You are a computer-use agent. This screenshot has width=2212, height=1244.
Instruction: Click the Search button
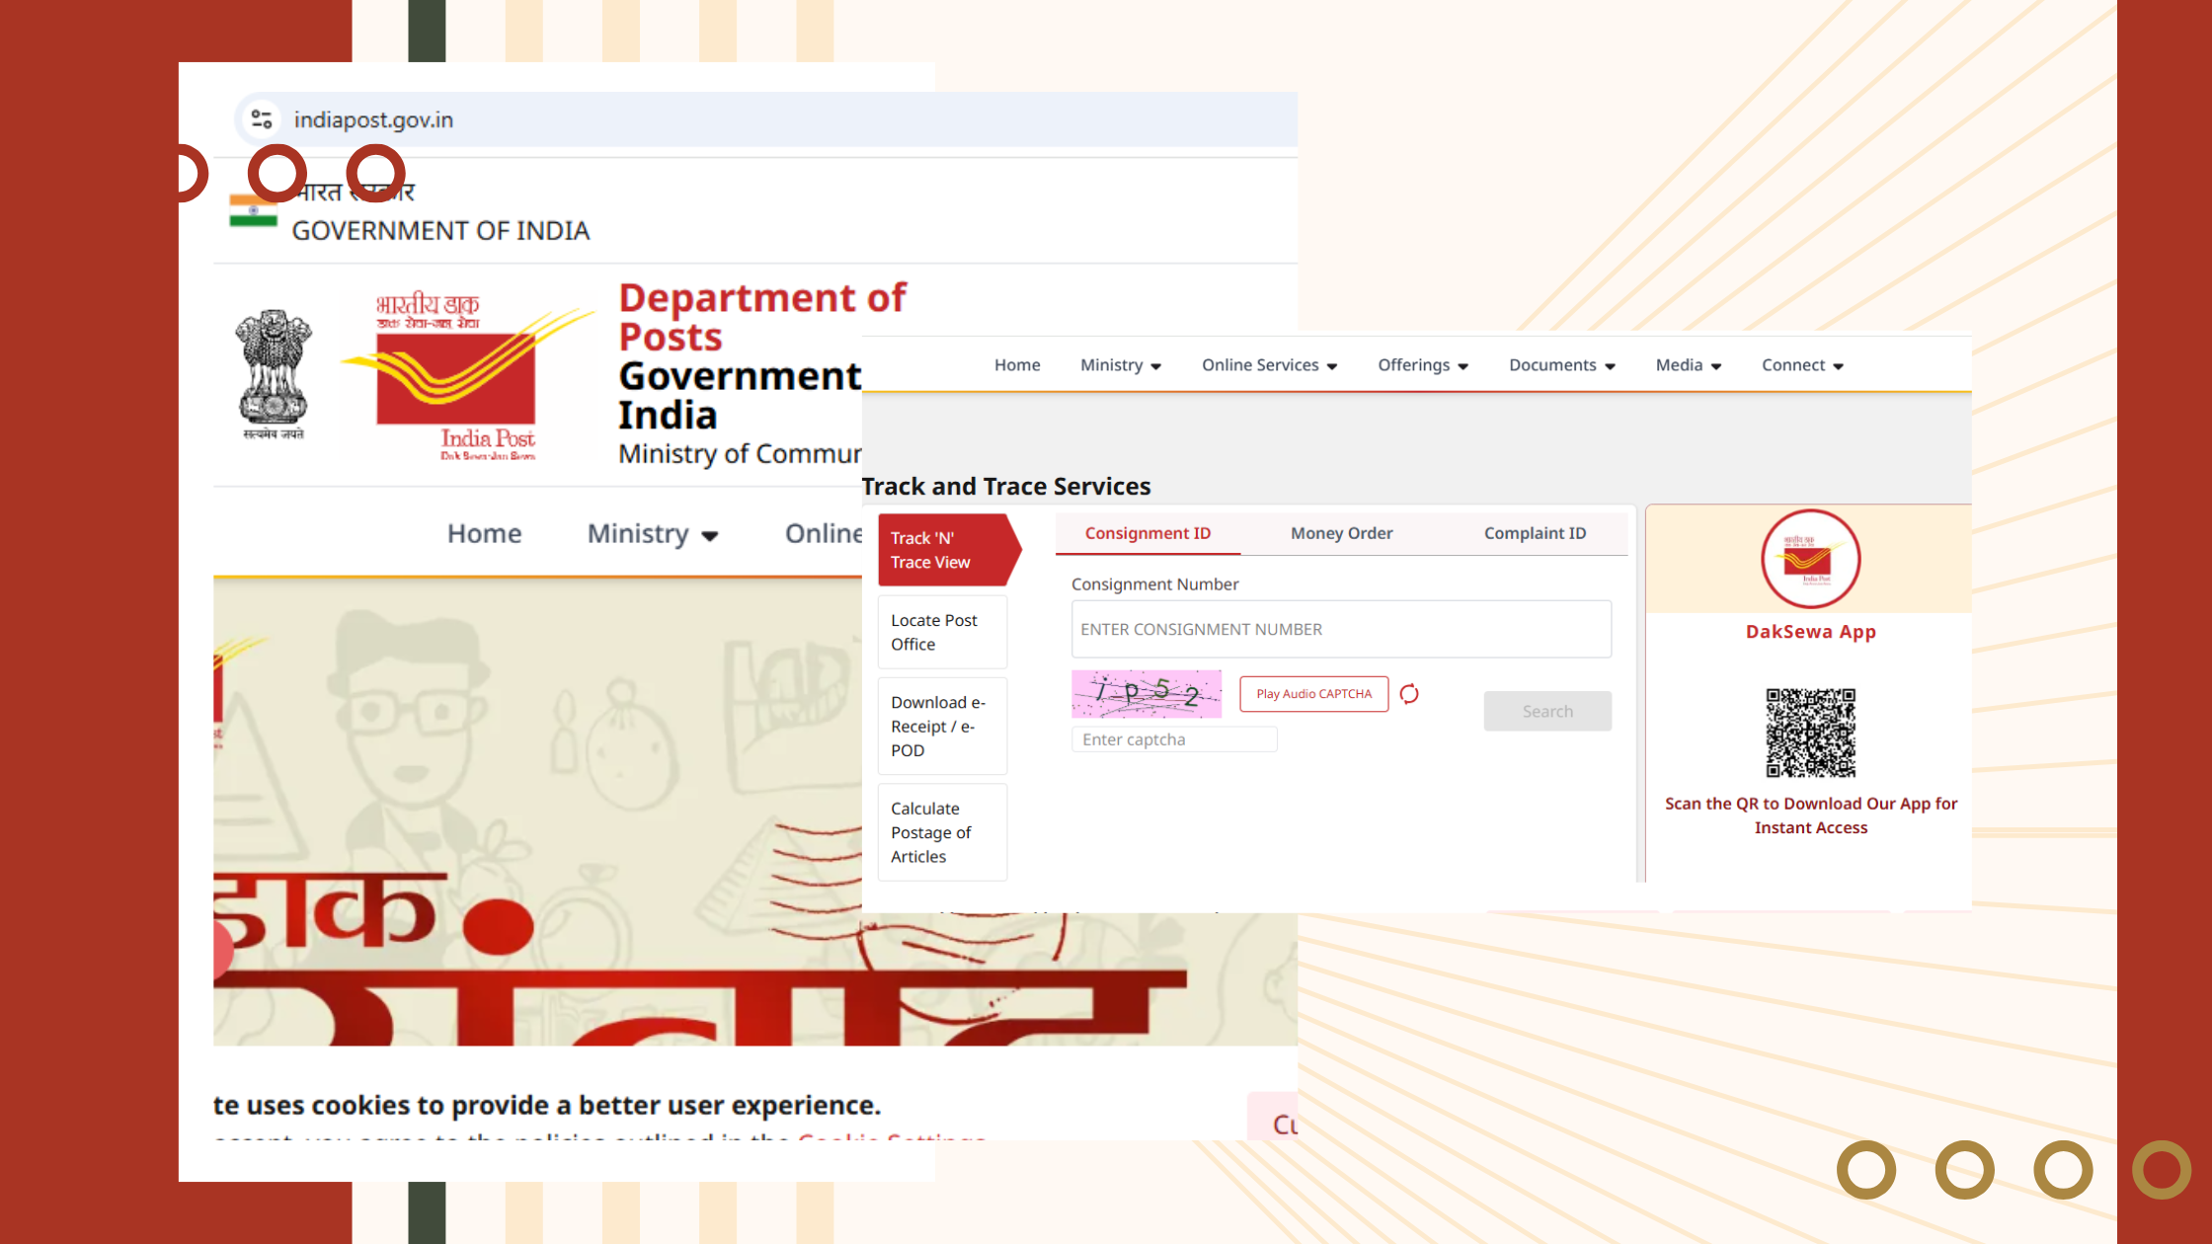click(x=1546, y=711)
